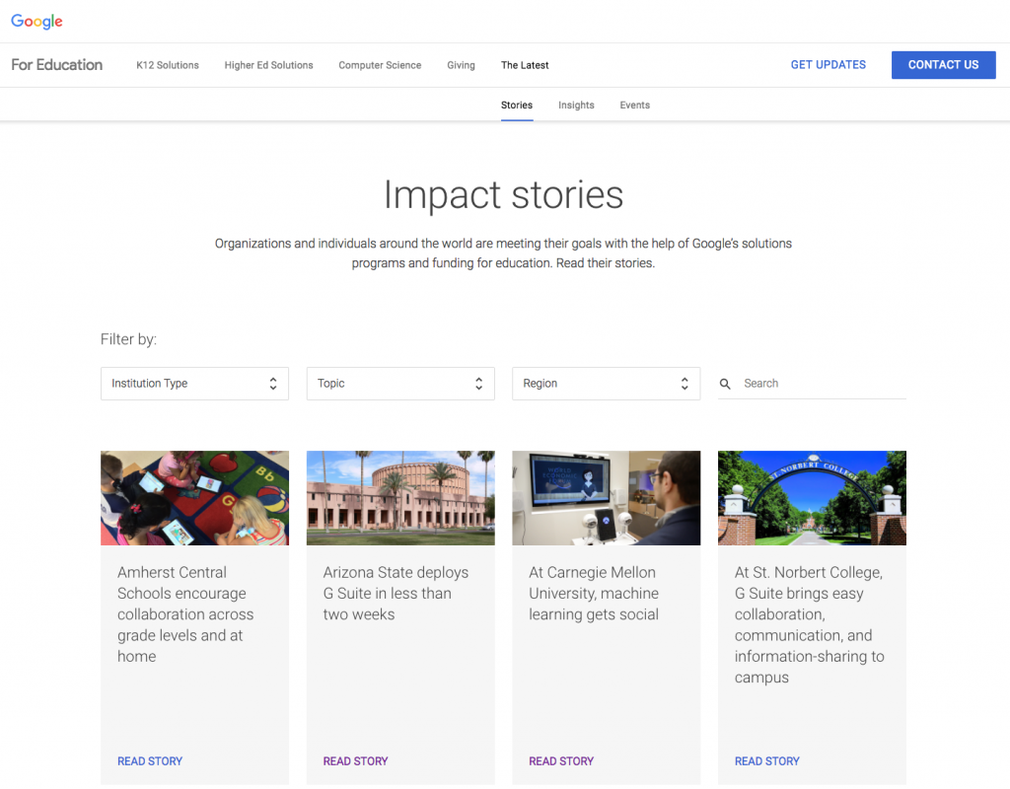Image resolution: width=1010 pixels, height=789 pixels.
Task: Read the Amherst Central Schools story
Action: pos(150,761)
